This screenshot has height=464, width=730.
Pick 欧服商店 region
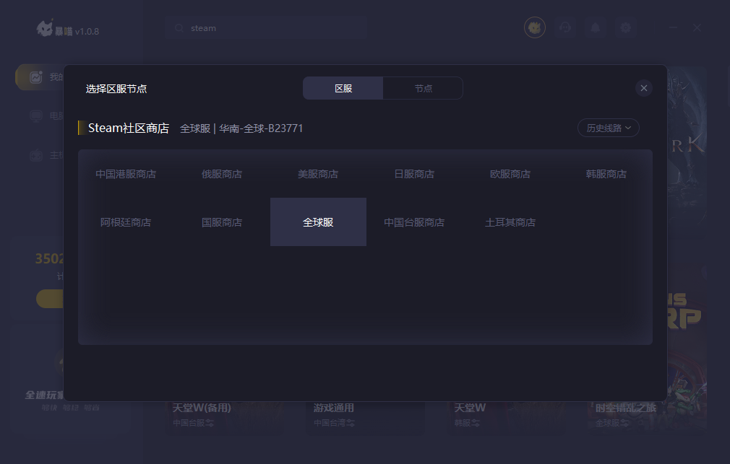point(510,174)
